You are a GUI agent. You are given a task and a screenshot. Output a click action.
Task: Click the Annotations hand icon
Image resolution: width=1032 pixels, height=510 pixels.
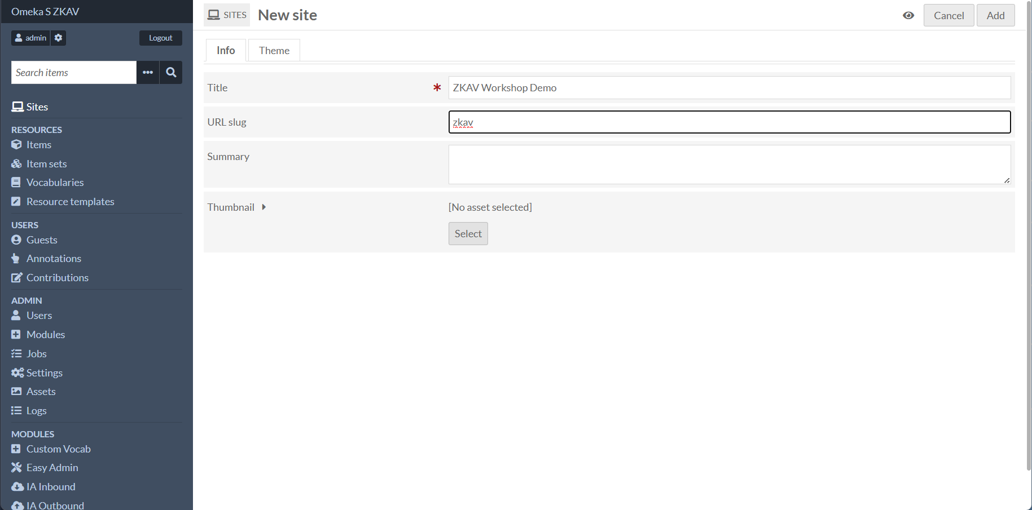(16, 259)
